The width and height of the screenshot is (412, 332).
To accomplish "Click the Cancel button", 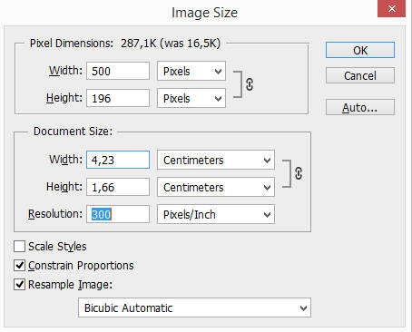I will tap(360, 75).
